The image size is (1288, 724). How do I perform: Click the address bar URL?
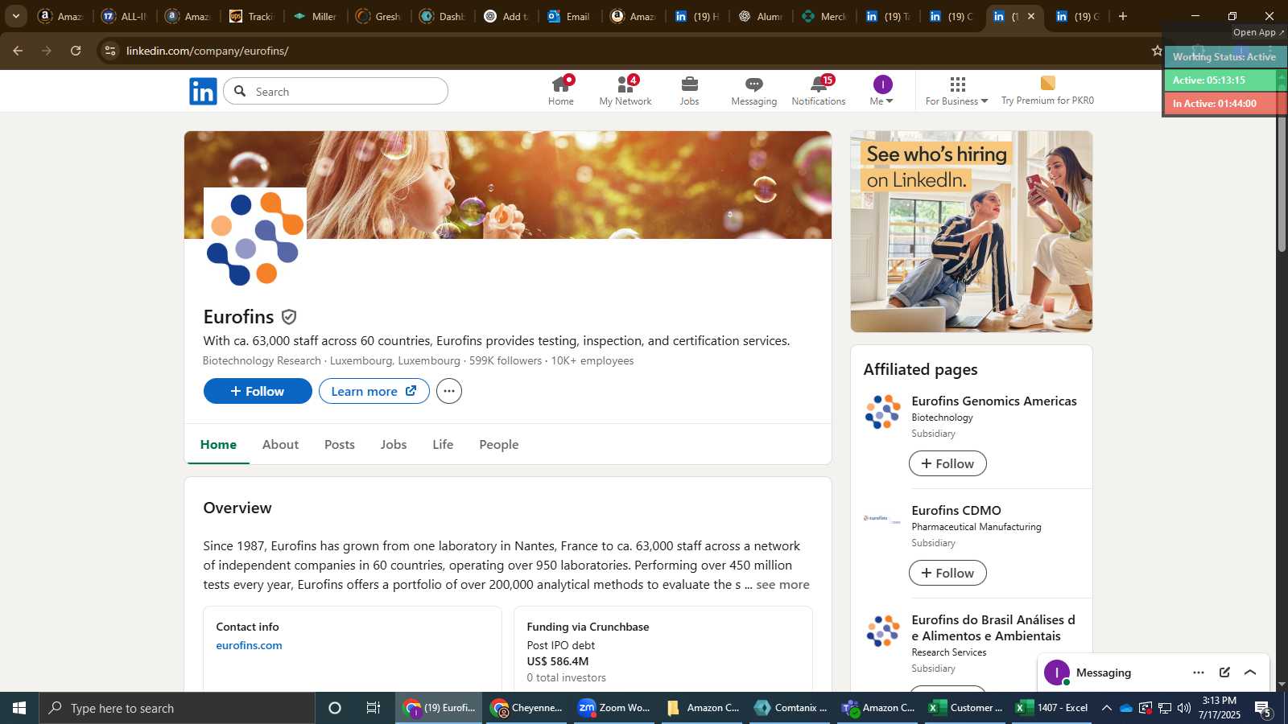pos(208,51)
